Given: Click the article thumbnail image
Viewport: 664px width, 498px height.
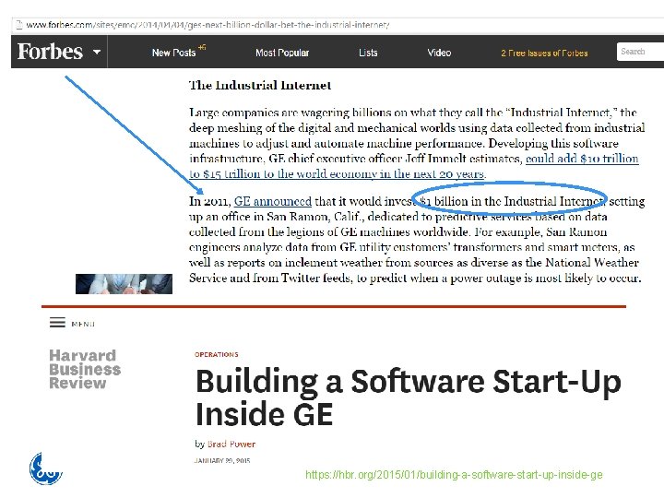Looking at the screenshot, I should [124, 284].
